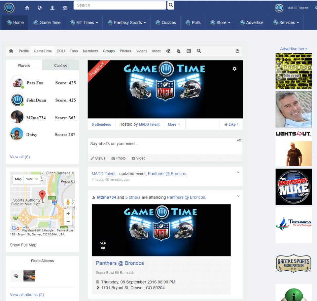Click the 5 others link in attending post
The image size is (317, 301).
click(133, 197)
